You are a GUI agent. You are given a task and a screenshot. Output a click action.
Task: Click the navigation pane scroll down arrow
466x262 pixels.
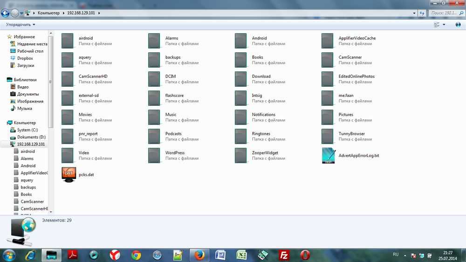[x=50, y=212]
